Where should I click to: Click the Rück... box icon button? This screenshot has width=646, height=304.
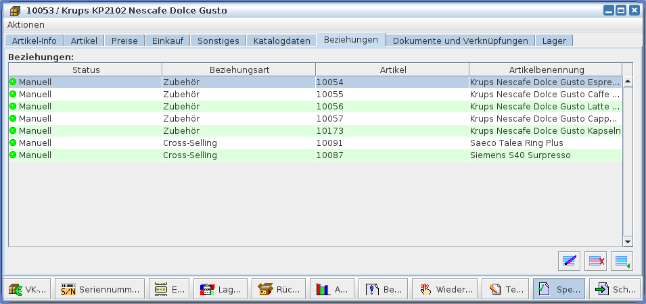tap(279, 289)
